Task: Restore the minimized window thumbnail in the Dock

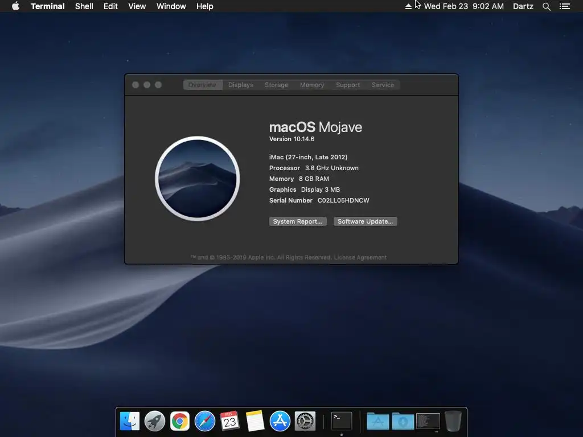Action: 428,421
